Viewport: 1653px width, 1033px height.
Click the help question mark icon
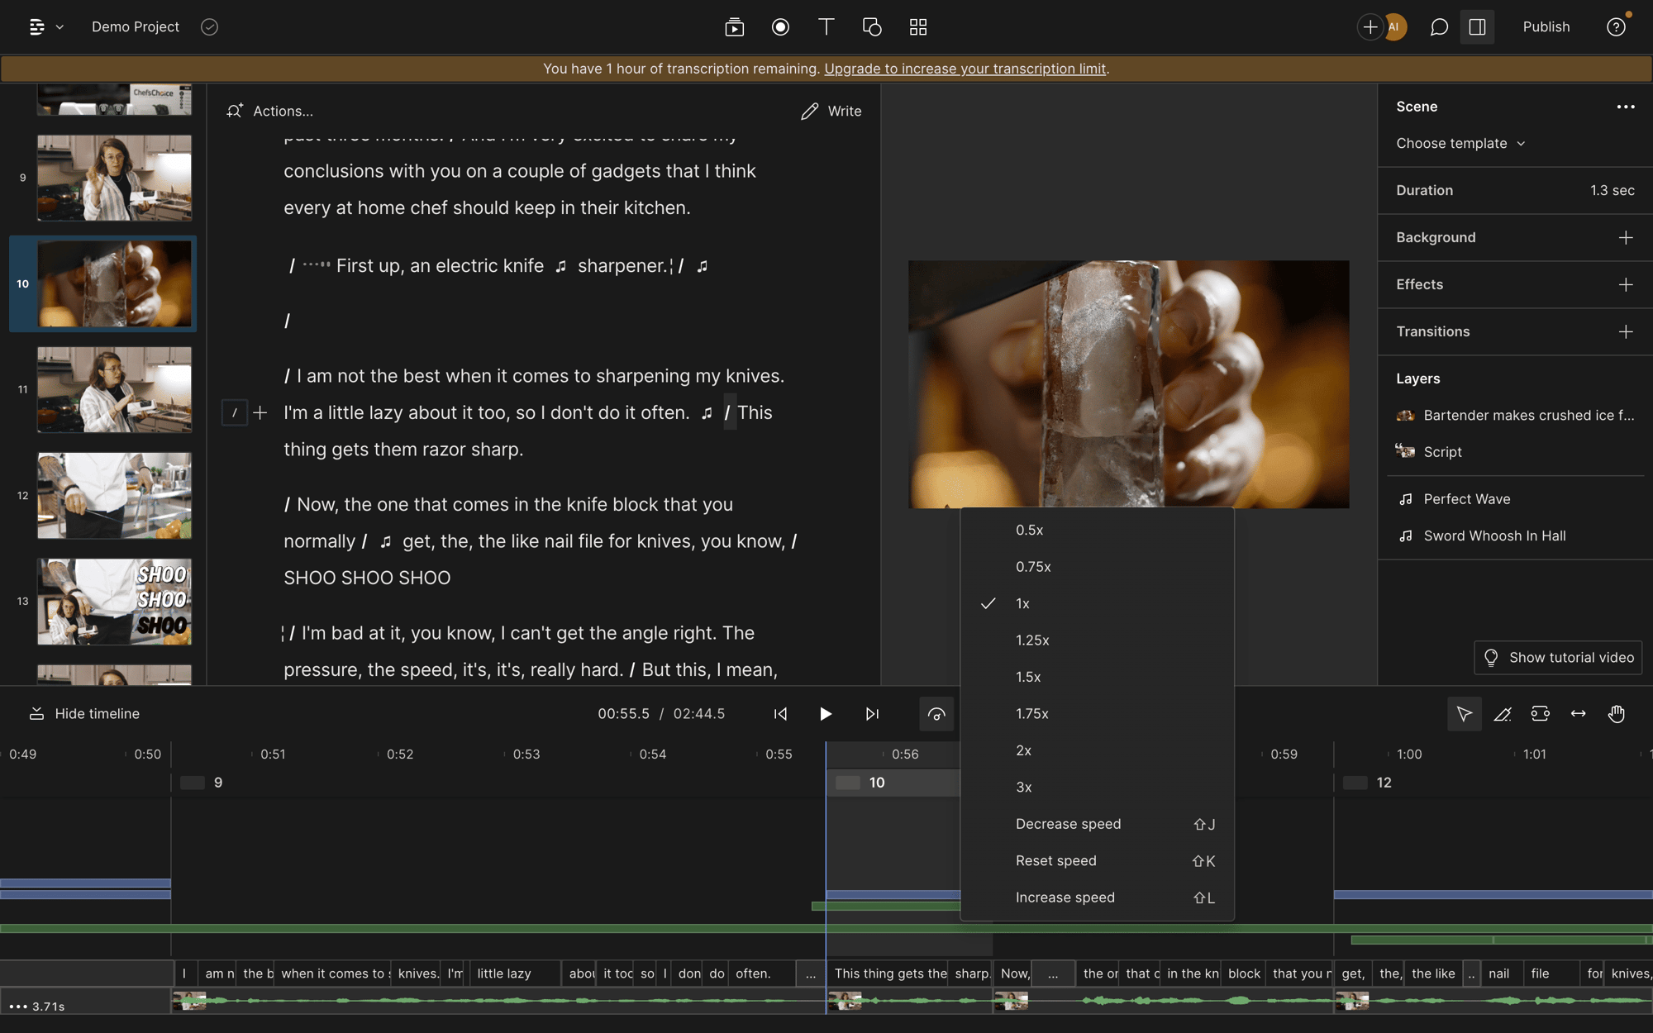tap(1617, 26)
